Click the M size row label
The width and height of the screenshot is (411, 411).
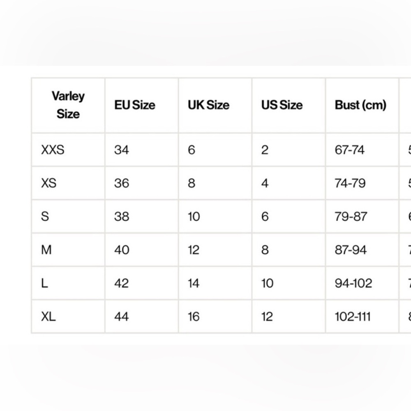(x=46, y=250)
